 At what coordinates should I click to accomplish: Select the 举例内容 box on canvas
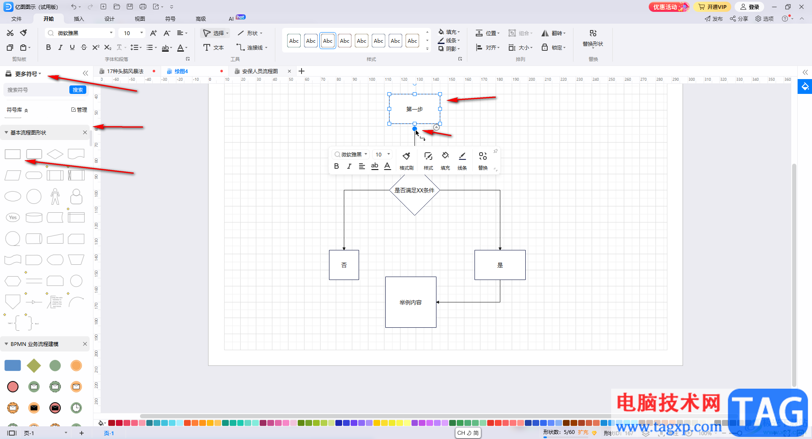point(411,302)
